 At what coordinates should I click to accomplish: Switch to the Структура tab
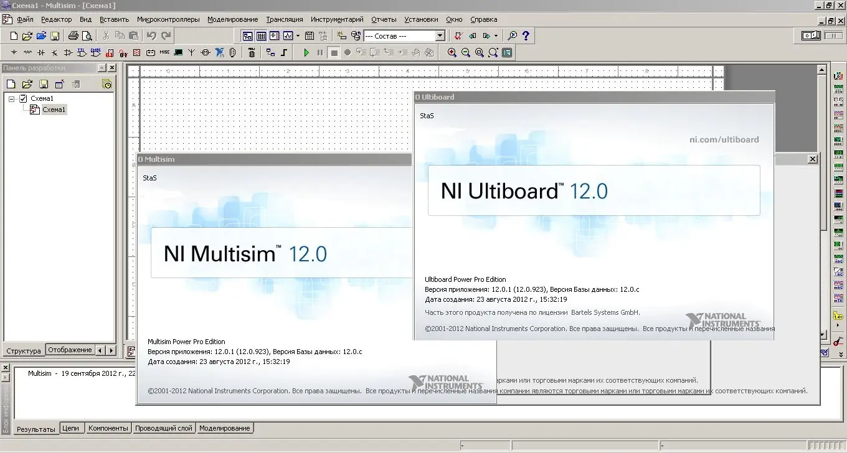click(24, 351)
